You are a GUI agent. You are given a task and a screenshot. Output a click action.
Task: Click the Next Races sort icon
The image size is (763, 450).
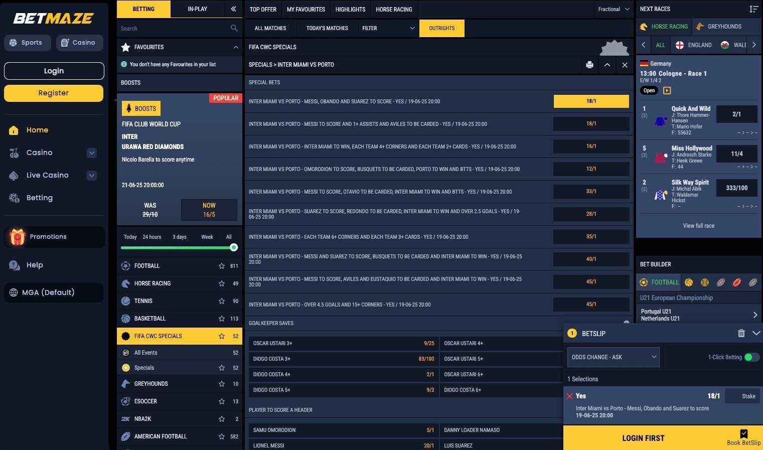click(753, 9)
